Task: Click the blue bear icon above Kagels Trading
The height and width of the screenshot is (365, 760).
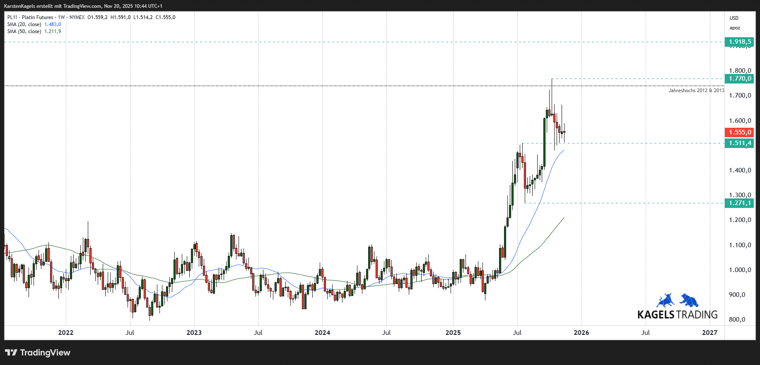Action: (689, 301)
